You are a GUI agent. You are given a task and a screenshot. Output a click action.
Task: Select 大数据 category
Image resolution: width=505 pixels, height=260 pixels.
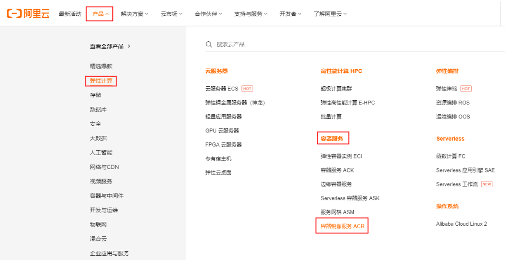98,139
